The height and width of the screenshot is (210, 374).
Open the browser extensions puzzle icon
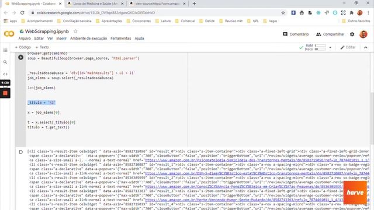pyautogui.click(x=352, y=13)
